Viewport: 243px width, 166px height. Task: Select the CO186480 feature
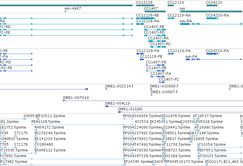point(36,147)
